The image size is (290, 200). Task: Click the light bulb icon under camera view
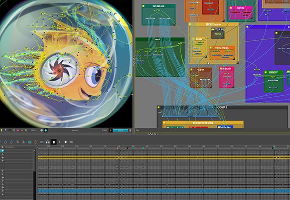(1, 130)
